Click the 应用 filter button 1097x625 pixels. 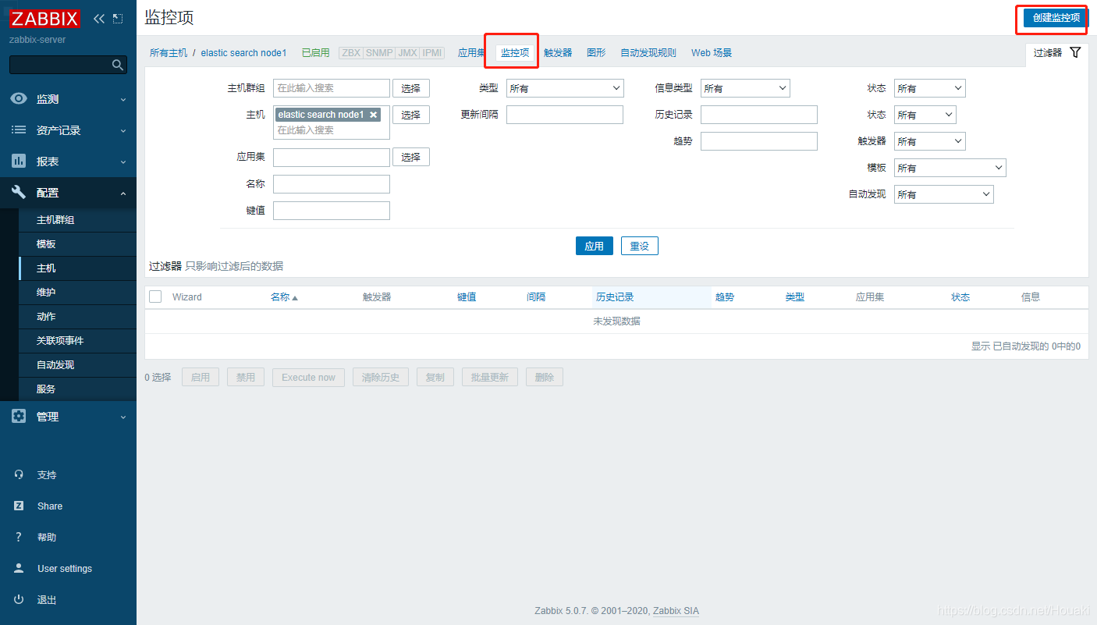pos(595,246)
